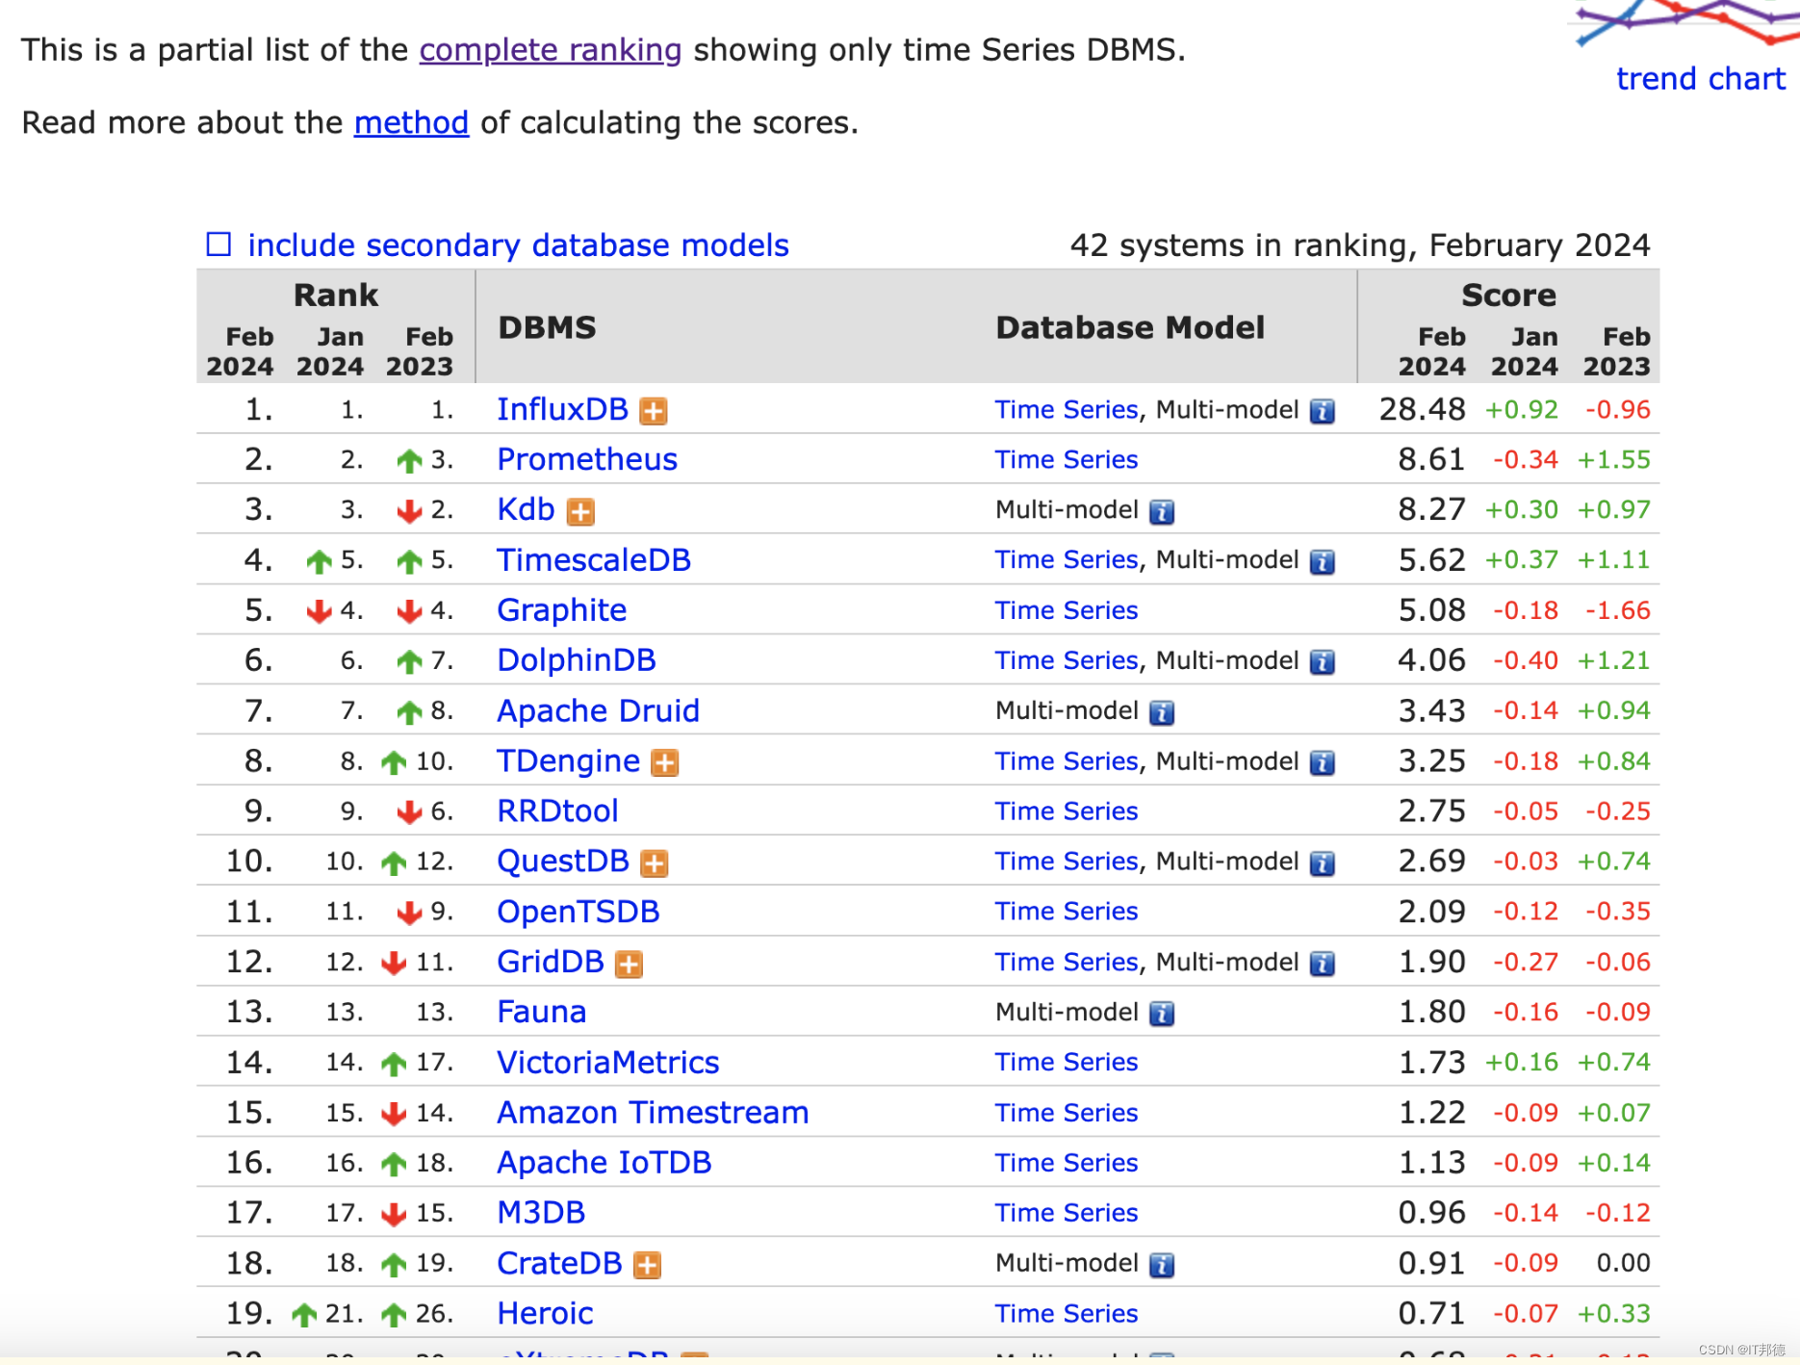
Task: Open the InfluxDB database link
Action: [562, 409]
